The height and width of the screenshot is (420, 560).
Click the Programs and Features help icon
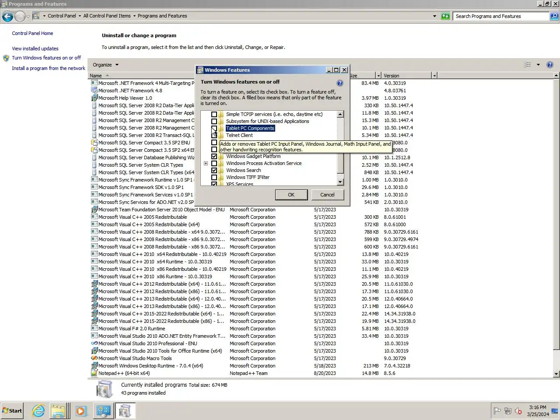point(550,65)
